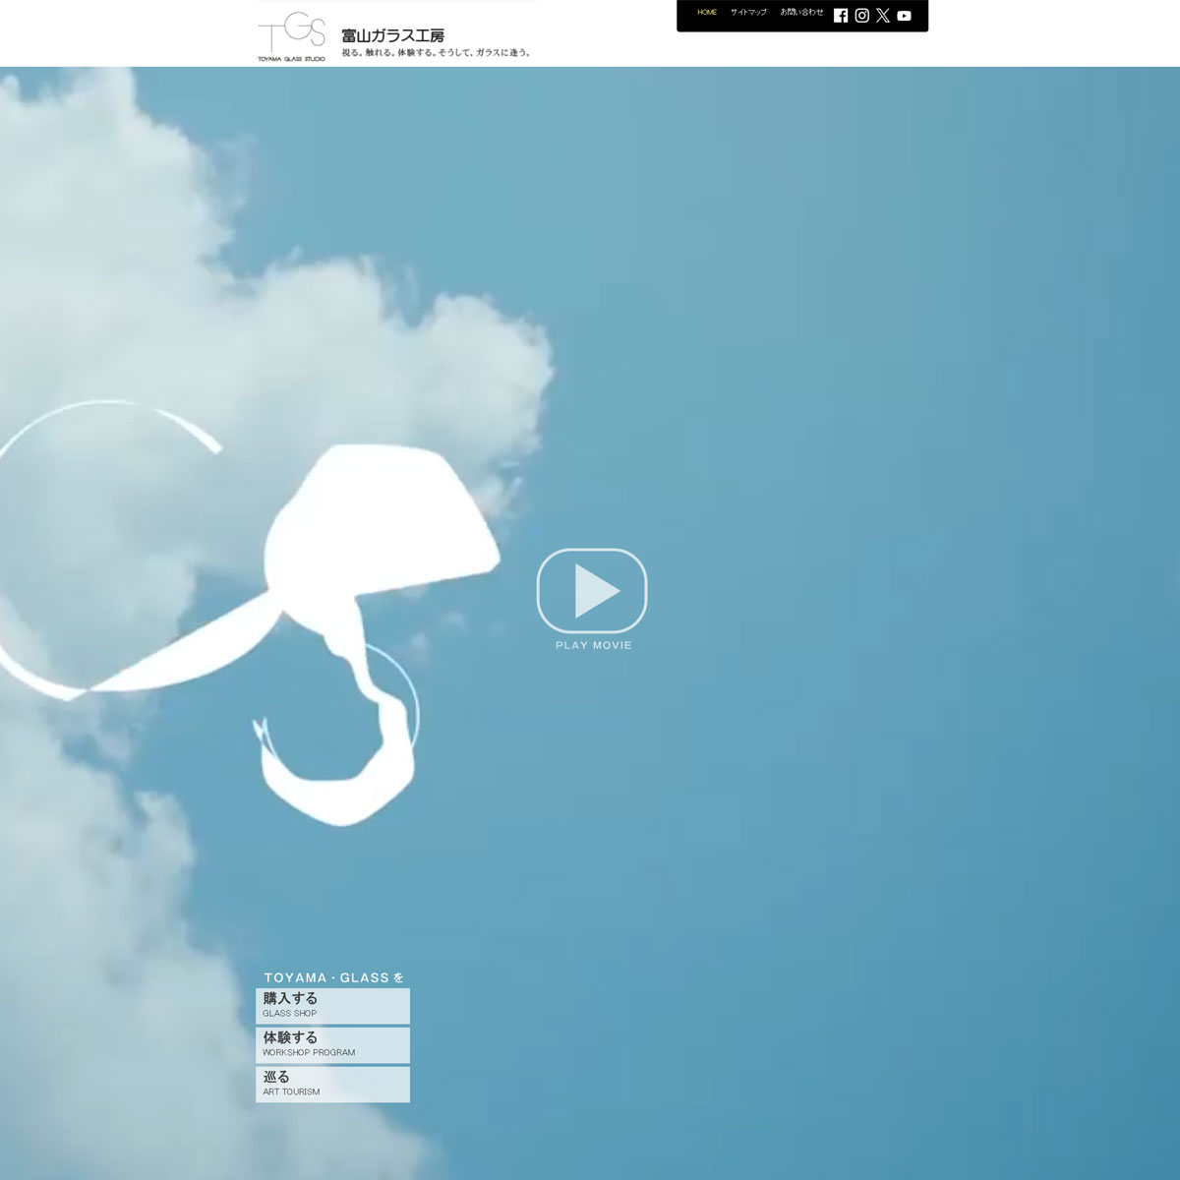Click the PLAY MOVIE text label
1180x1180 pixels.
[x=593, y=645]
